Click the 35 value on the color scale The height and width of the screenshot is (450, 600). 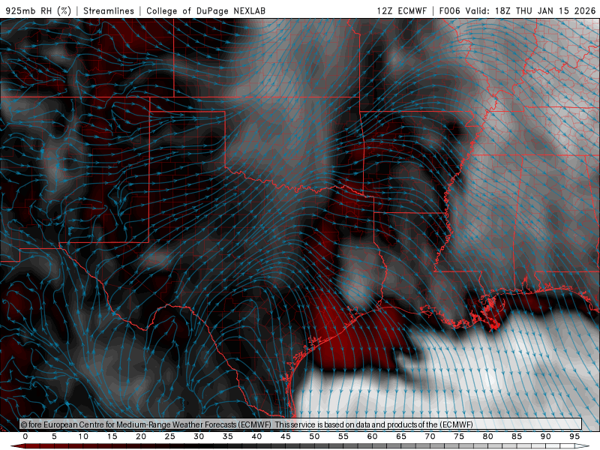click(x=228, y=436)
